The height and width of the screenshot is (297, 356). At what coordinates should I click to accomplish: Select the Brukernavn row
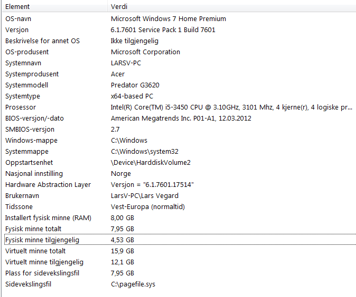pos(23,196)
